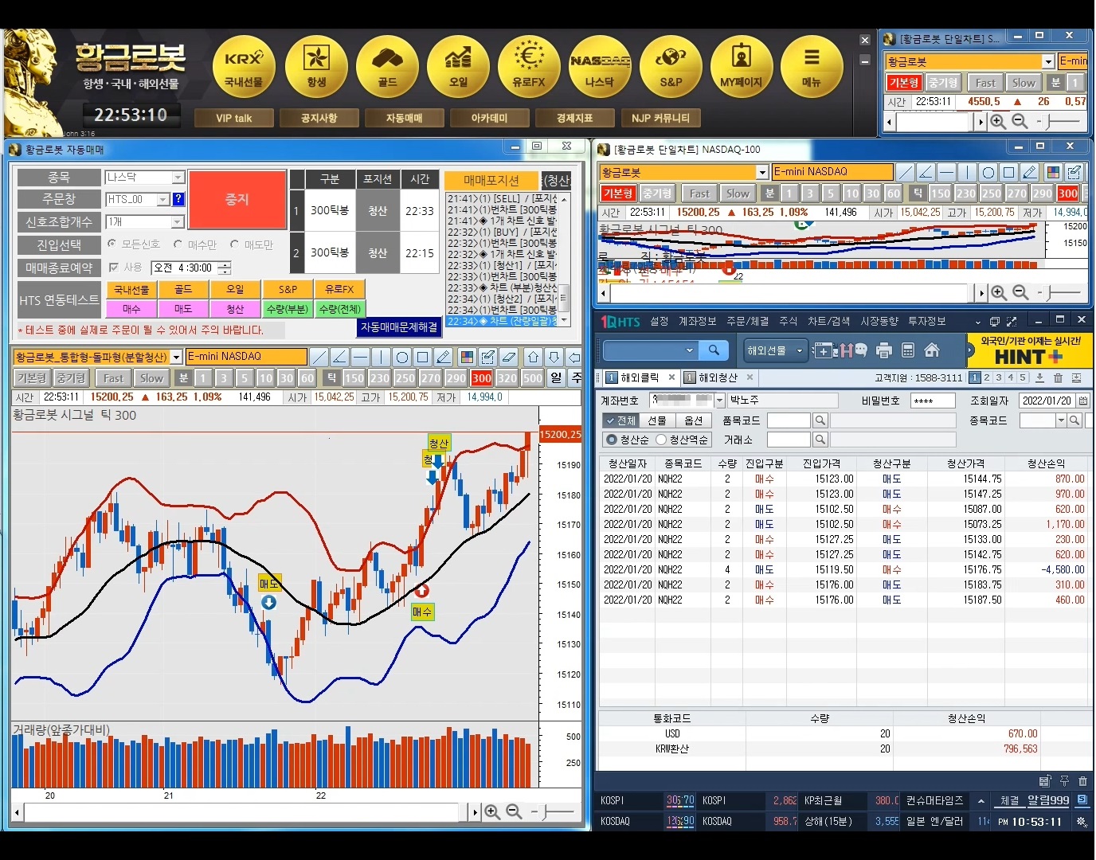The image size is (1096, 860).
Task: Expand the 종목 나스닥 dropdown
Action: [x=178, y=178]
